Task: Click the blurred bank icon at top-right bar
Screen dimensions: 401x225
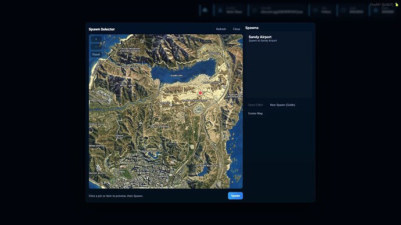Action: pos(375,10)
